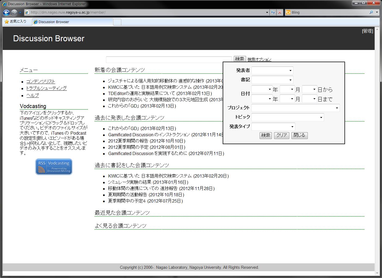Open the トラブルシューティング menu link
This screenshot has width=382, height=278.
[46, 88]
